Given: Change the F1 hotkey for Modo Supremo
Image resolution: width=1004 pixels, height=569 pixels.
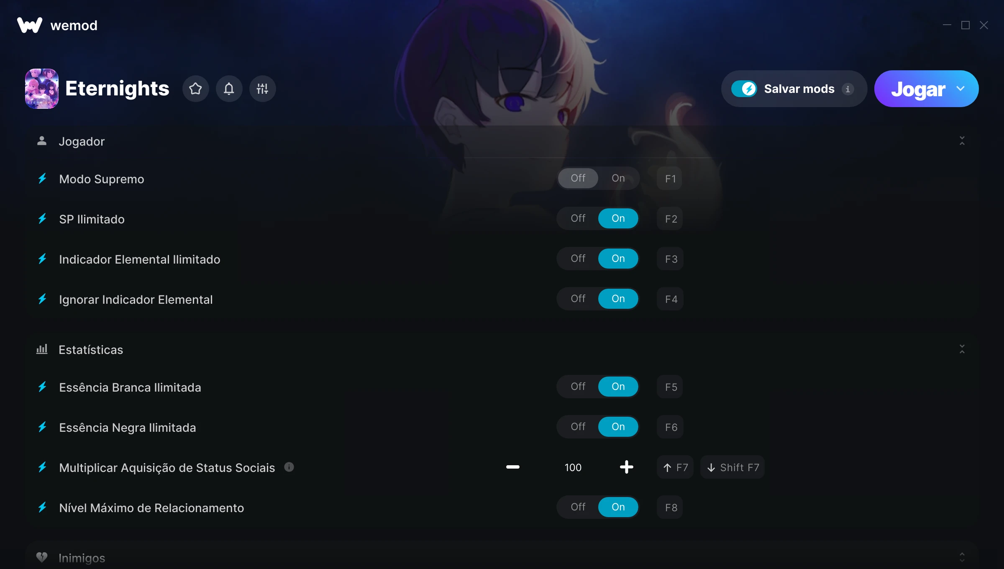Looking at the screenshot, I should pyautogui.click(x=670, y=179).
